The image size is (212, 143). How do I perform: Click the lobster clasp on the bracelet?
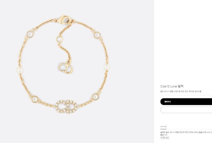coord(65,20)
